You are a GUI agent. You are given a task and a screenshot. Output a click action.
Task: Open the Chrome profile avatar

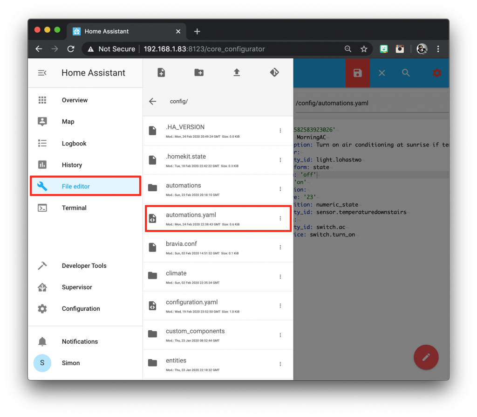pyautogui.click(x=422, y=49)
